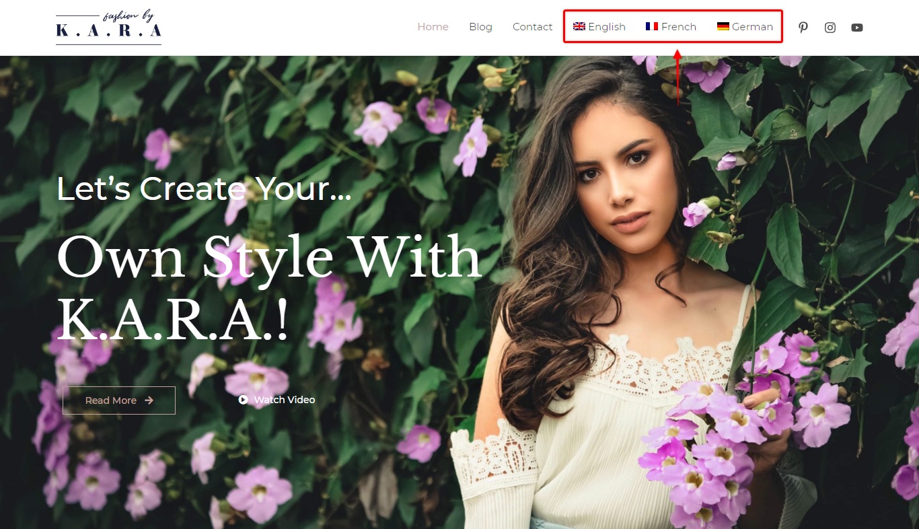Open the Home menu item
919x529 pixels.
433,27
